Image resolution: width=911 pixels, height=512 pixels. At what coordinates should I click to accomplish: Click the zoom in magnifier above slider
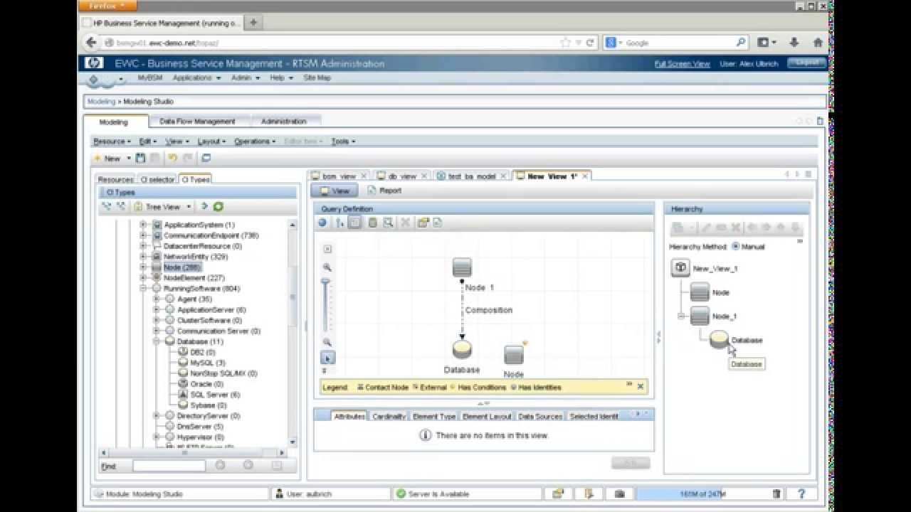point(327,267)
